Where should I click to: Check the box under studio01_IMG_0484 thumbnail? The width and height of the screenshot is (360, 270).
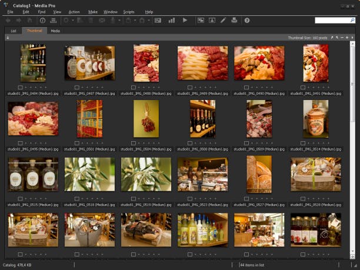pos(21,87)
